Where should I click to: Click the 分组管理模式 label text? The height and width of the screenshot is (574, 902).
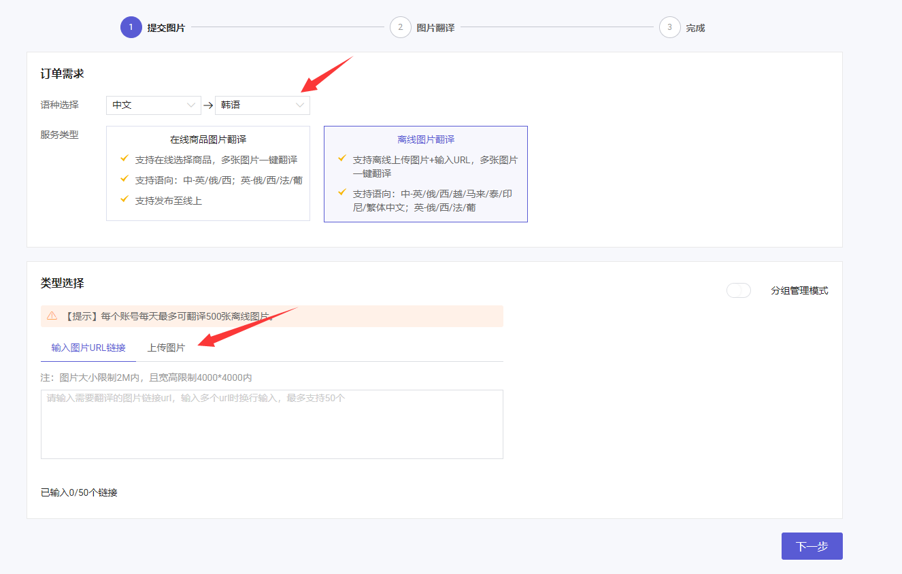coord(799,290)
